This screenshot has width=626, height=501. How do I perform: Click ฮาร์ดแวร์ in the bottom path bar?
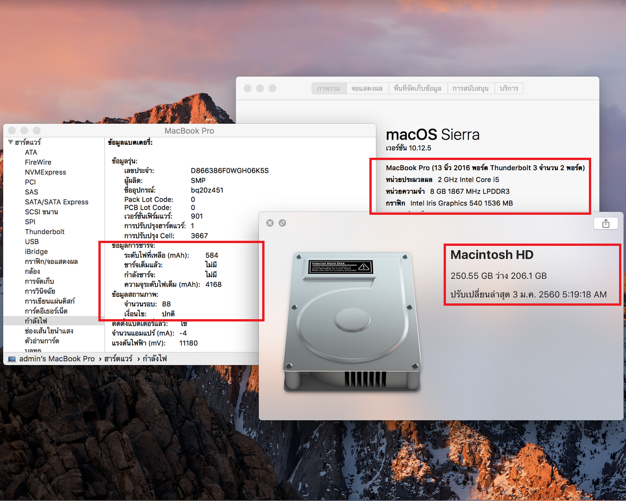pyautogui.click(x=118, y=359)
